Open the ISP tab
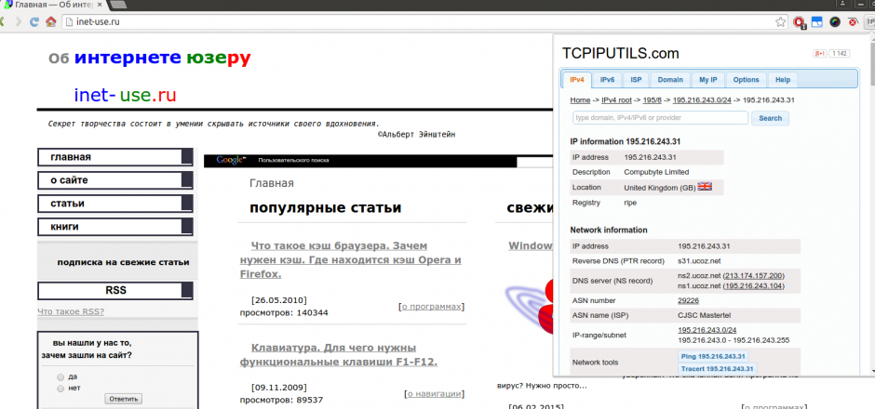 tap(636, 80)
